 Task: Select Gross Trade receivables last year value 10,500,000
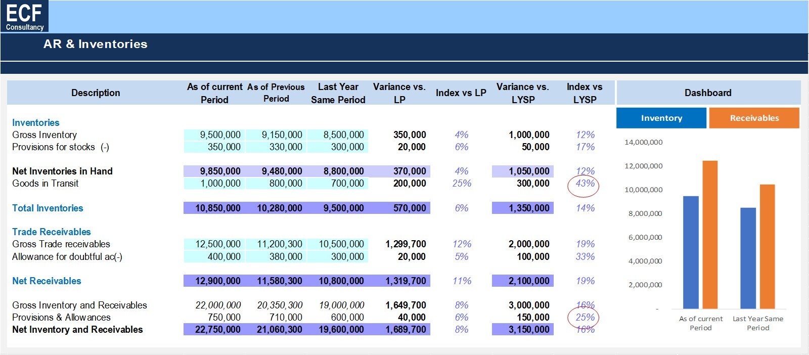(x=338, y=244)
